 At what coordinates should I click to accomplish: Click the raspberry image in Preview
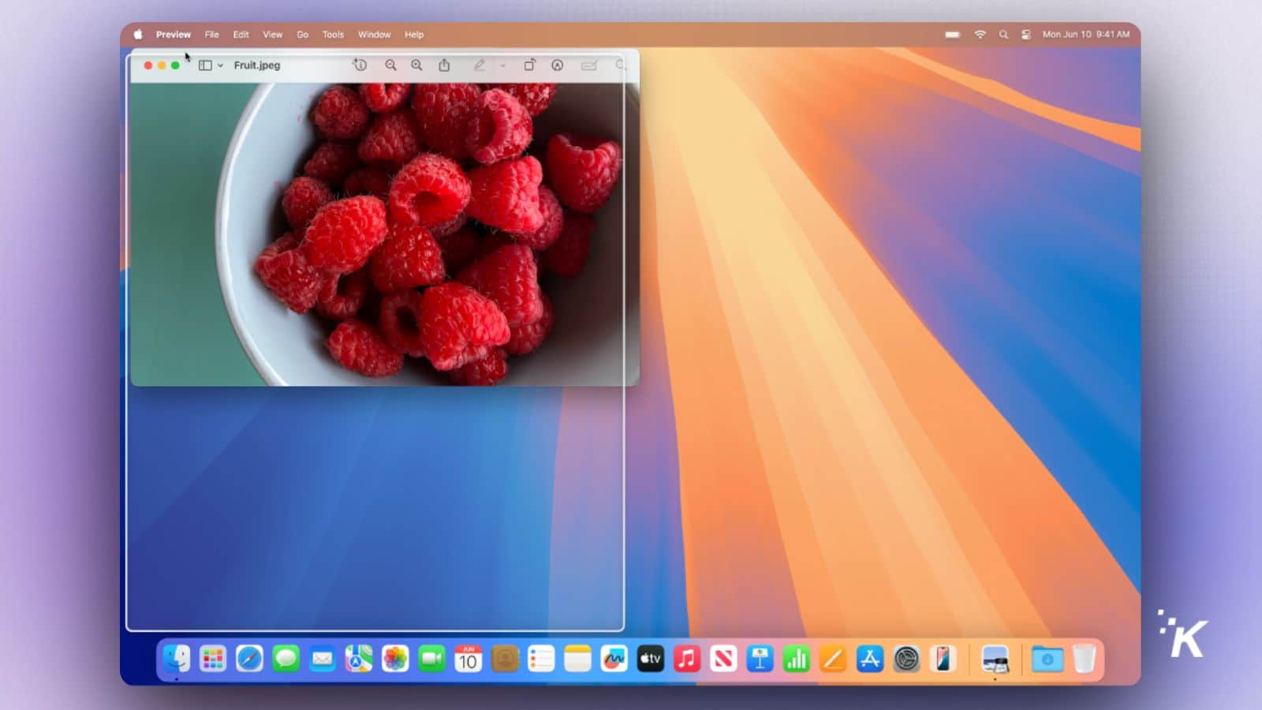coord(385,234)
